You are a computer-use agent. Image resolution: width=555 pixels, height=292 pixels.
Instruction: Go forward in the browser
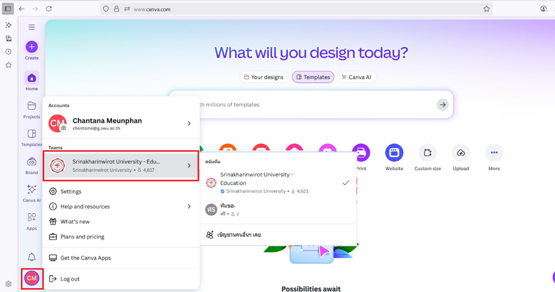(x=35, y=9)
